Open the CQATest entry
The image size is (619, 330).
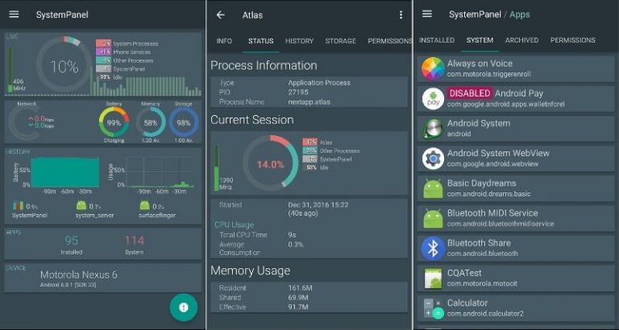[x=516, y=278]
